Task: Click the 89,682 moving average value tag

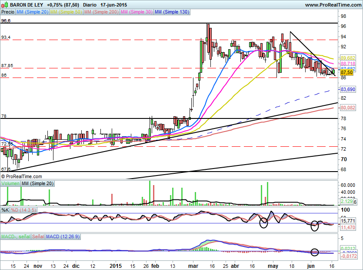Action: pos(348,58)
